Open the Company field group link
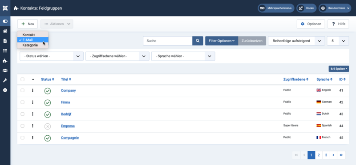The width and height of the screenshot is (356, 165). point(69,90)
